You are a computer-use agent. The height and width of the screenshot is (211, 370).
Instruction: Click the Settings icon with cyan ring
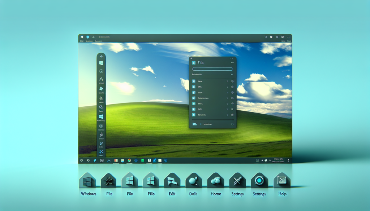[x=259, y=181]
